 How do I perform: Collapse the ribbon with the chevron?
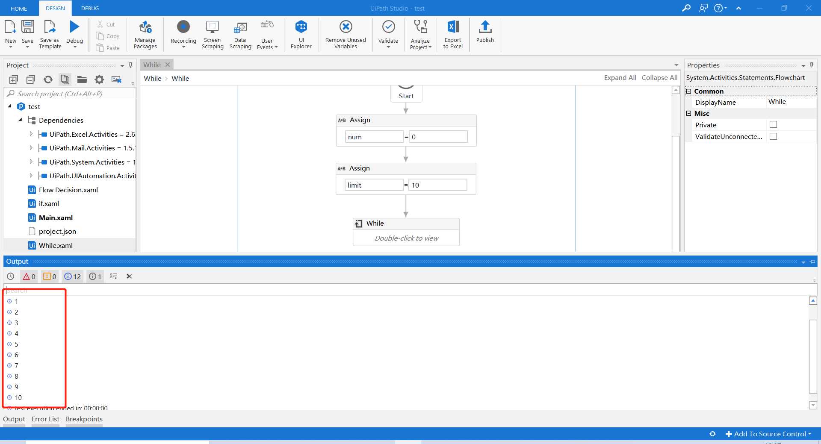[738, 8]
